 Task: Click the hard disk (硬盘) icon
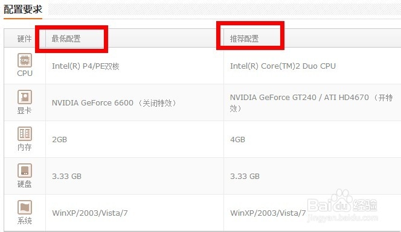pos(25,171)
